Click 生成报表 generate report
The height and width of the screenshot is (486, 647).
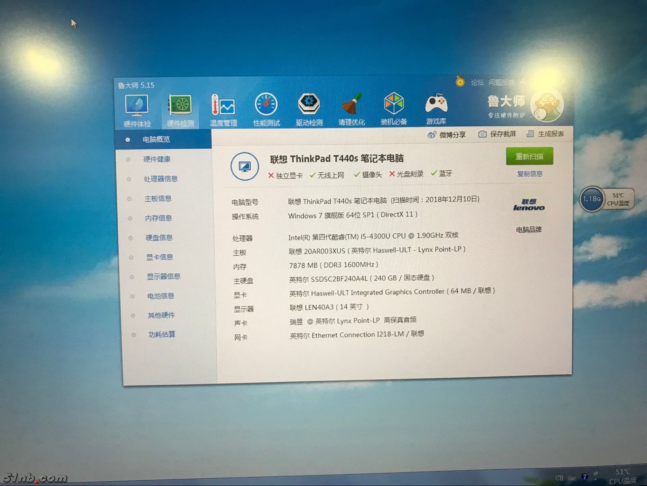[545, 134]
